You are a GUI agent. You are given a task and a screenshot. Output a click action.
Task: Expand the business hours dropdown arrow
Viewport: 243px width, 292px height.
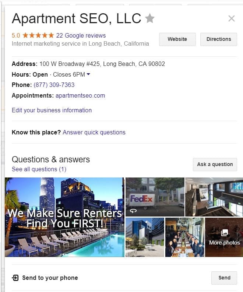88,74
